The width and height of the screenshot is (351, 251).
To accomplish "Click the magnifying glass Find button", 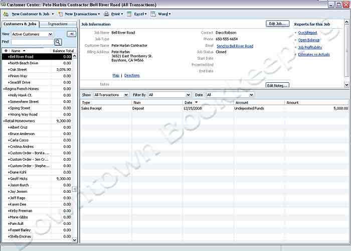I will [x=58, y=42].
